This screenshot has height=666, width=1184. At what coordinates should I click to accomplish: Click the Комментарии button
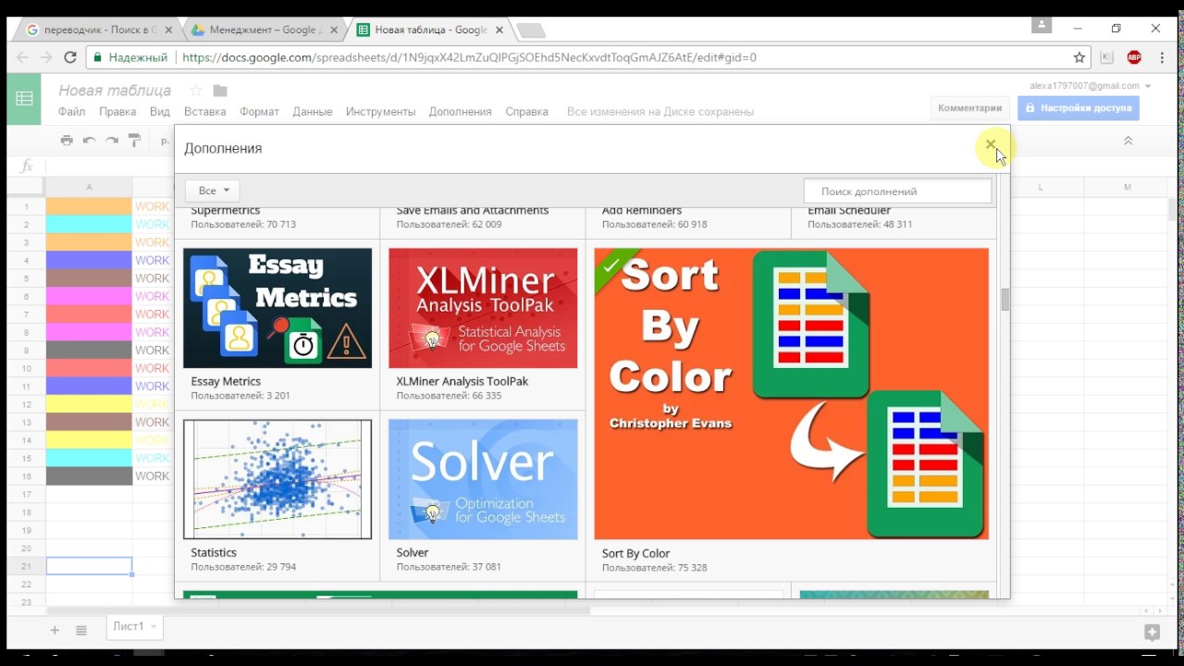(x=969, y=108)
